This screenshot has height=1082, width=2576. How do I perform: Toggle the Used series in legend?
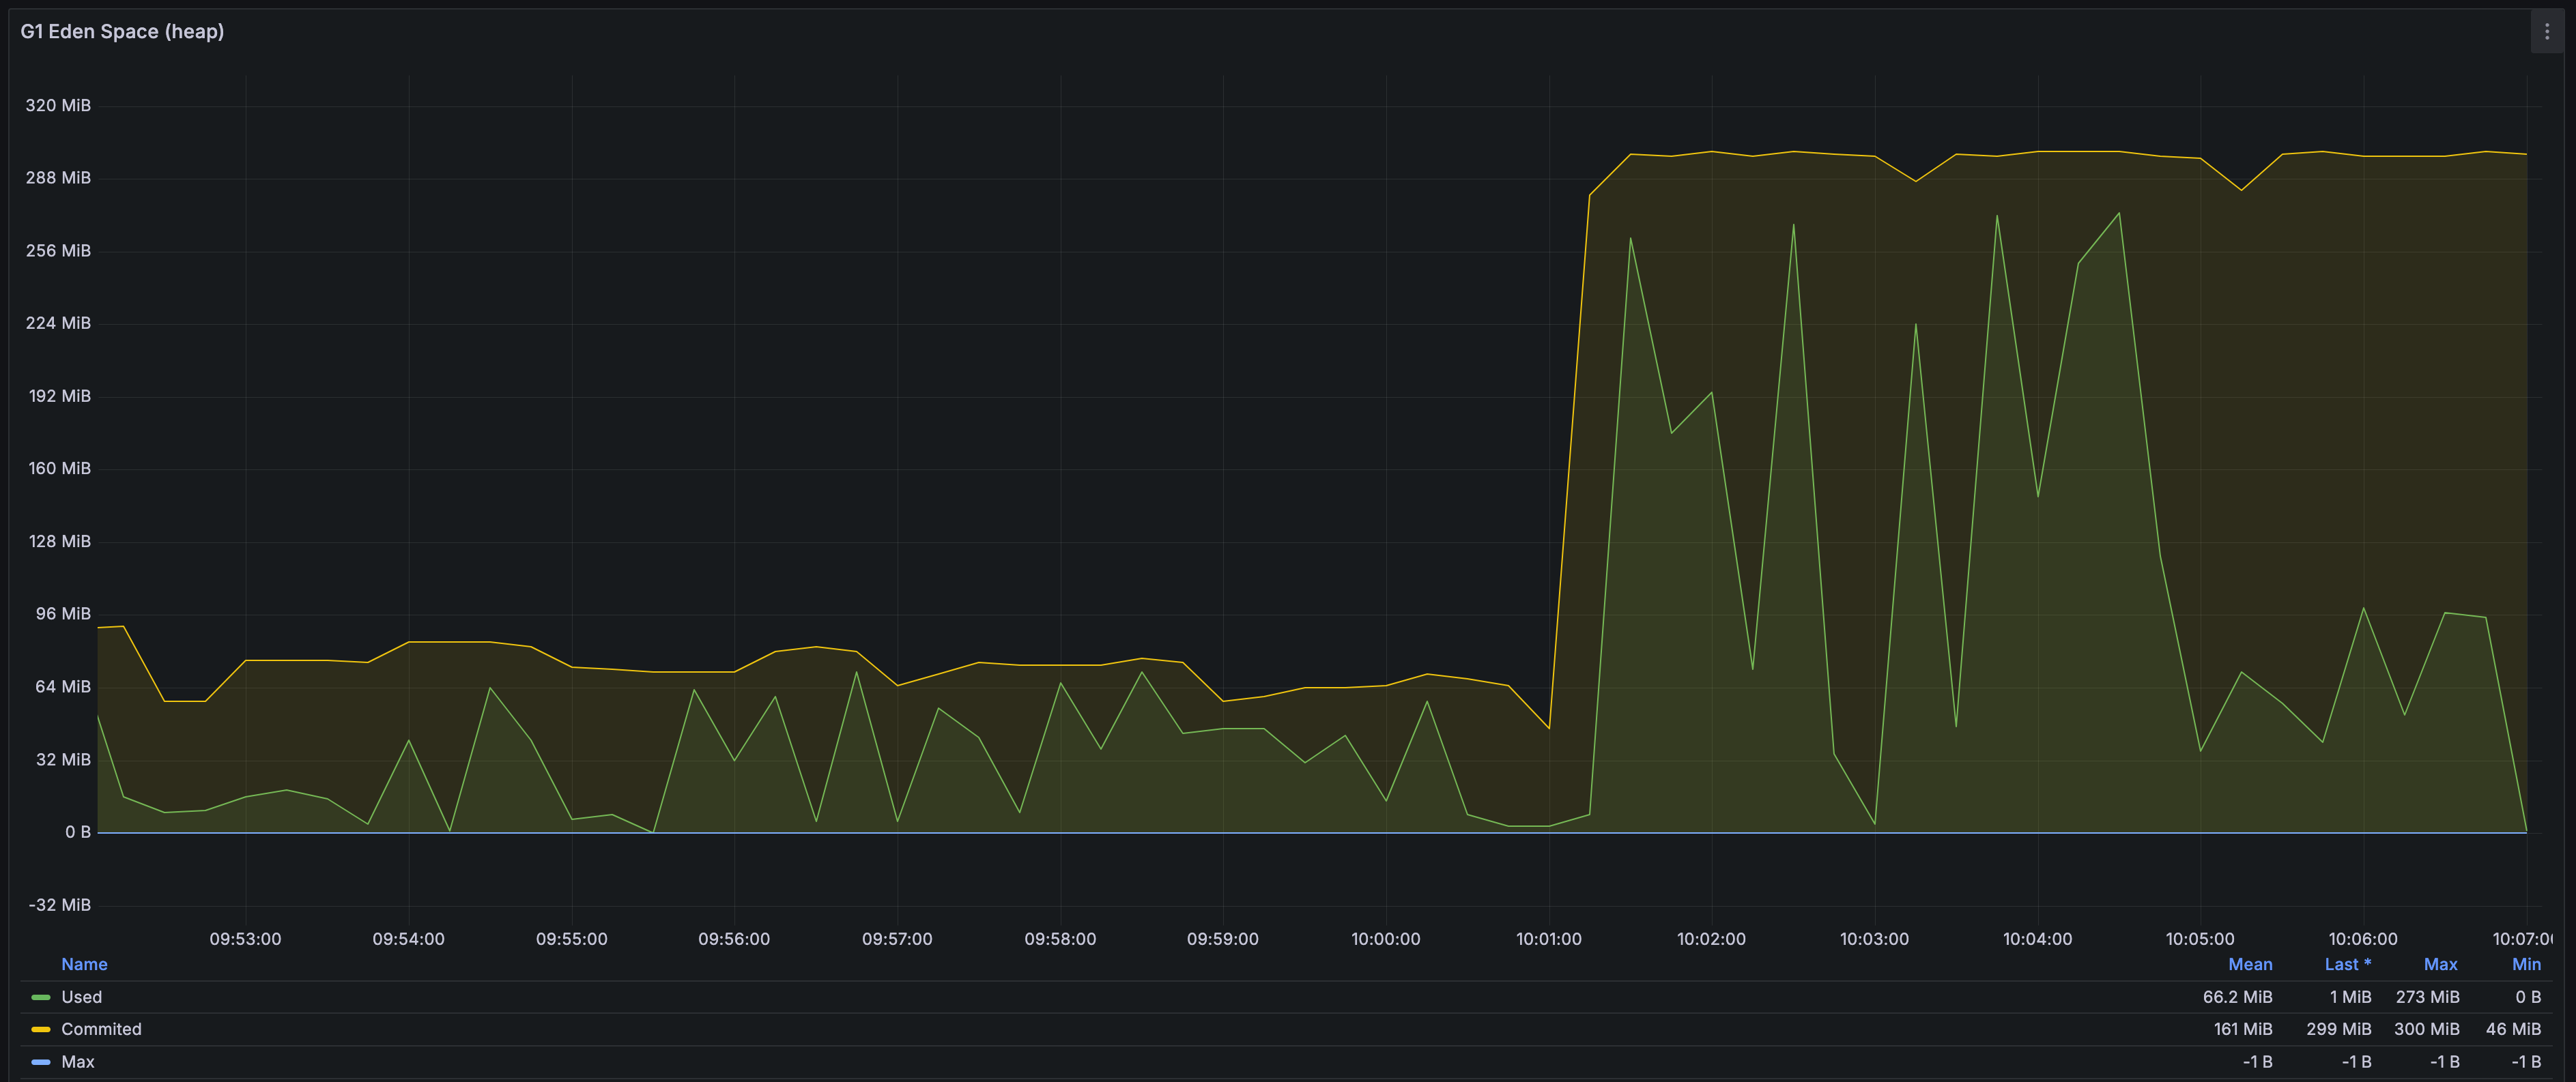pos(81,997)
